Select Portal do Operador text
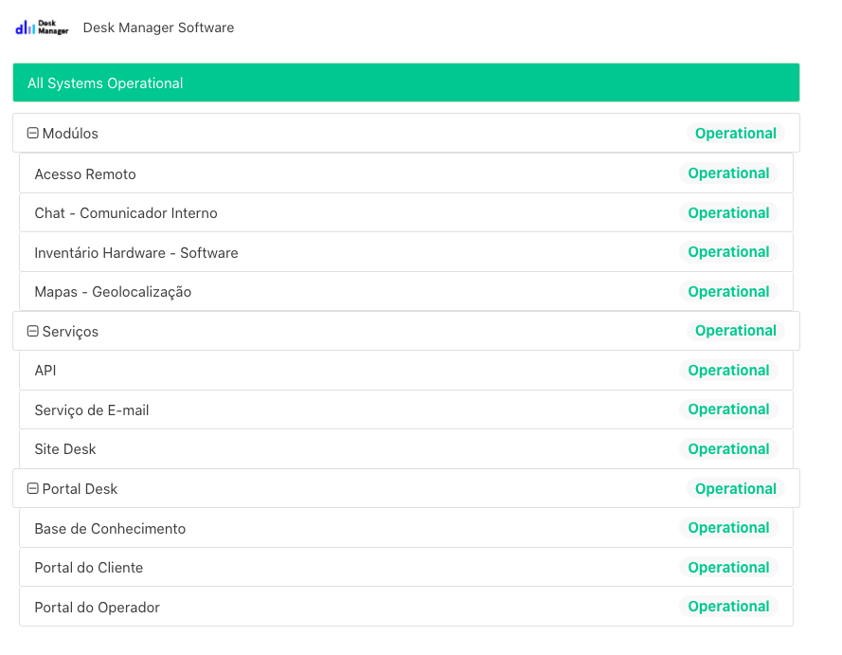The height and width of the screenshot is (655, 842). [x=98, y=608]
